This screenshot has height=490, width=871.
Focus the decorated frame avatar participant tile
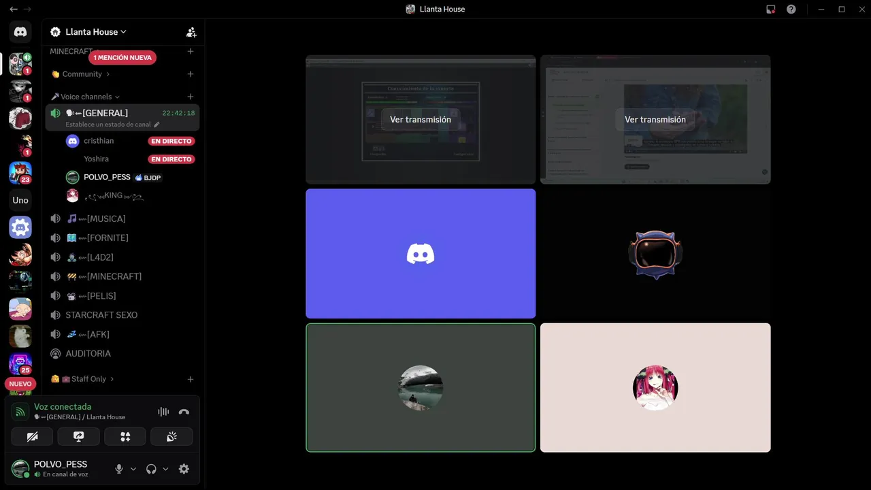(x=655, y=254)
